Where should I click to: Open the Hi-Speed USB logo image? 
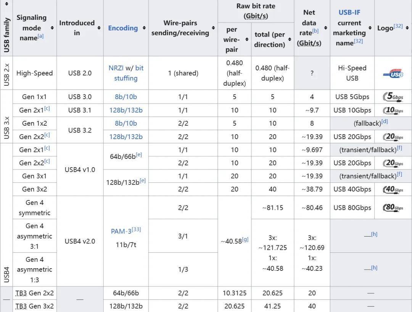[393, 74]
